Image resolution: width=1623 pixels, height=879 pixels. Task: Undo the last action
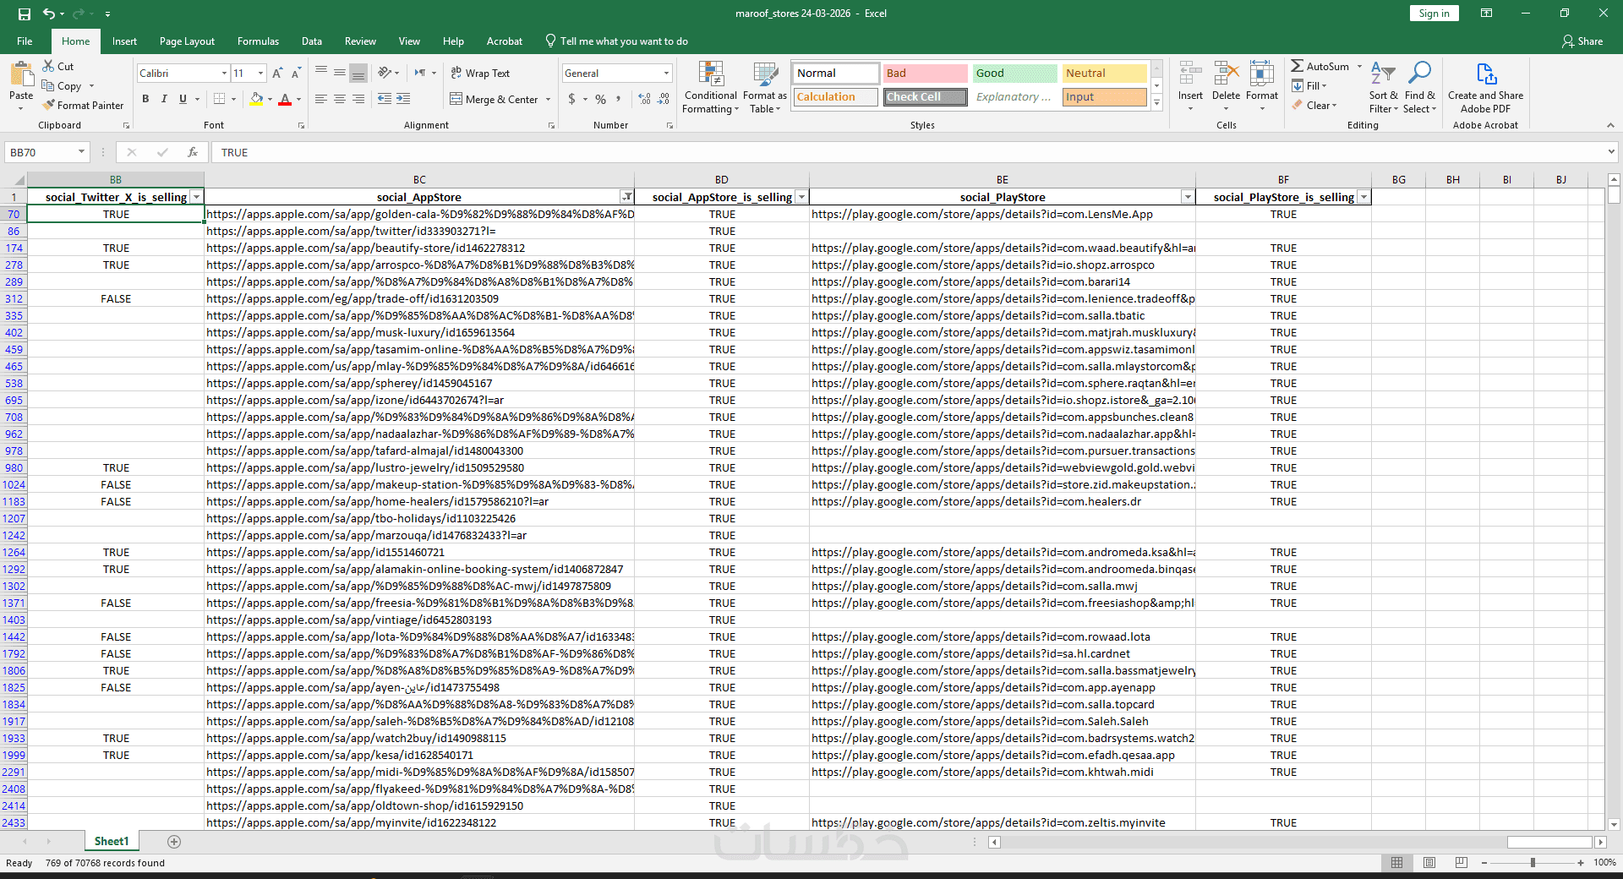(x=49, y=14)
